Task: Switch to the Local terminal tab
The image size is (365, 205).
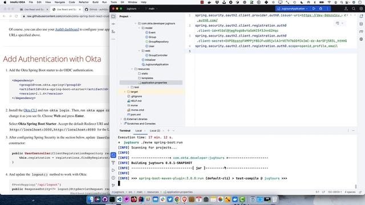Action: (x=139, y=130)
